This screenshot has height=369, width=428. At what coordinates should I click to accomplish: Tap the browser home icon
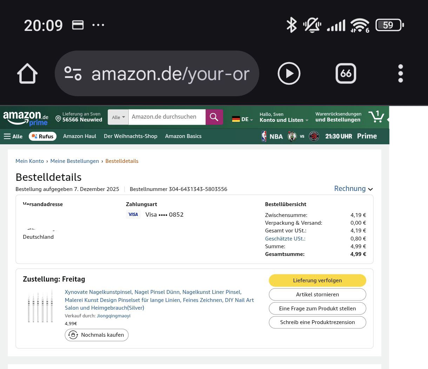pyautogui.click(x=27, y=74)
